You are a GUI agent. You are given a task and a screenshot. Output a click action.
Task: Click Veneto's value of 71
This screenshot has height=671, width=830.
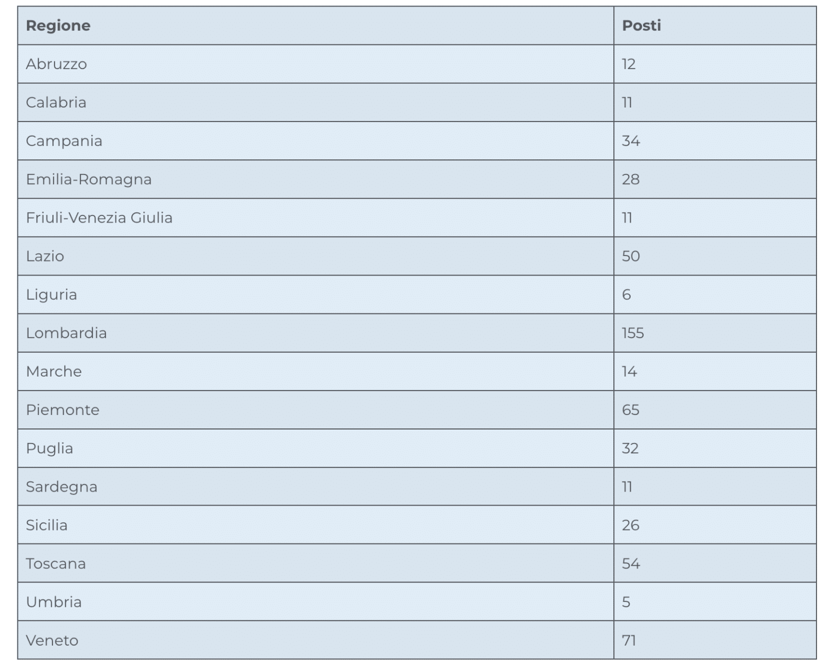coord(629,640)
